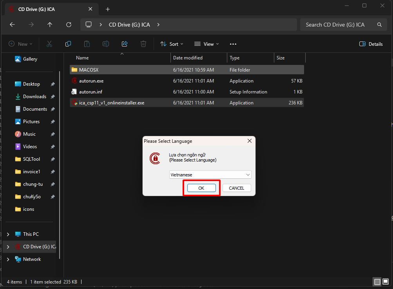Click the Rename icon
Viewport: 393px width, 289px height.
click(106, 44)
